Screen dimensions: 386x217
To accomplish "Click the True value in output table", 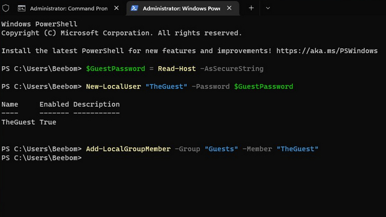I will pyautogui.click(x=48, y=122).
